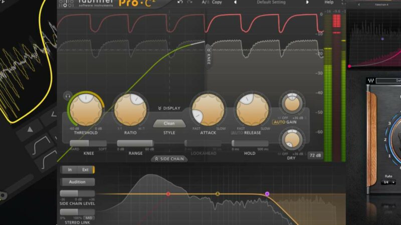Toggle the AUTO GAIN button

[285, 122]
